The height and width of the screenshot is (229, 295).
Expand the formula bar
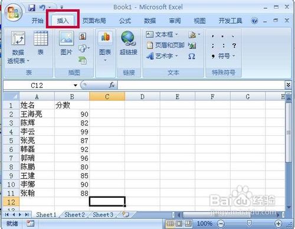288,85
